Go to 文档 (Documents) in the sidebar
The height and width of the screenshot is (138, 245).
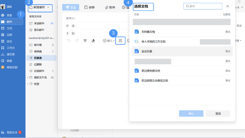point(9,28)
